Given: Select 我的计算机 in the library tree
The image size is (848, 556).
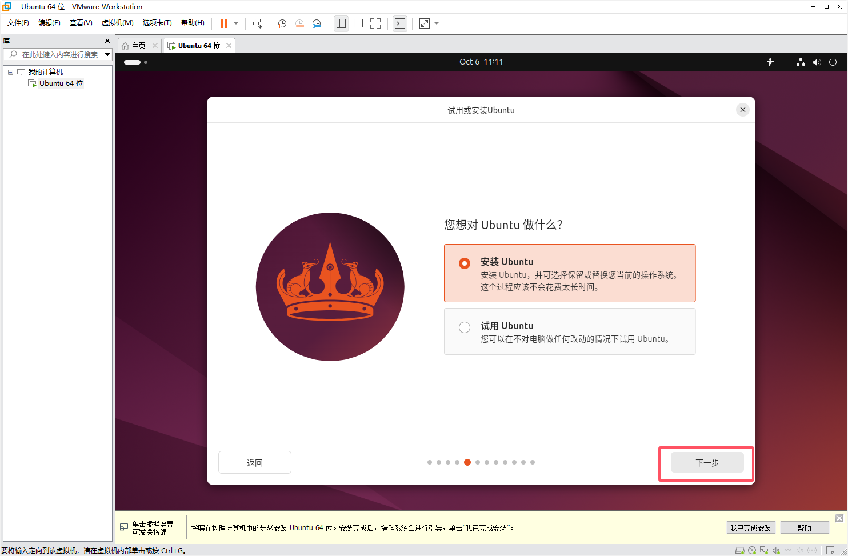Looking at the screenshot, I should (46, 72).
